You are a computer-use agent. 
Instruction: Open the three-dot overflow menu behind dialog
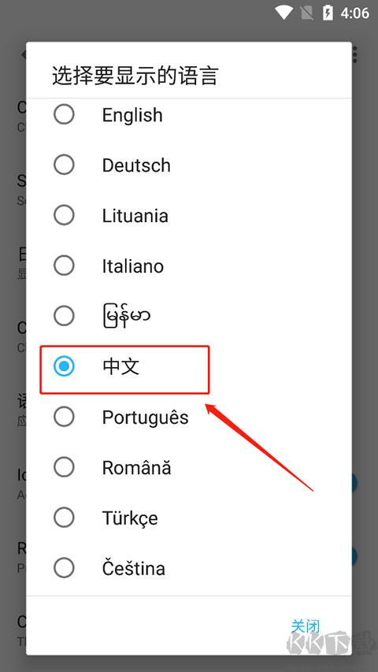click(355, 55)
